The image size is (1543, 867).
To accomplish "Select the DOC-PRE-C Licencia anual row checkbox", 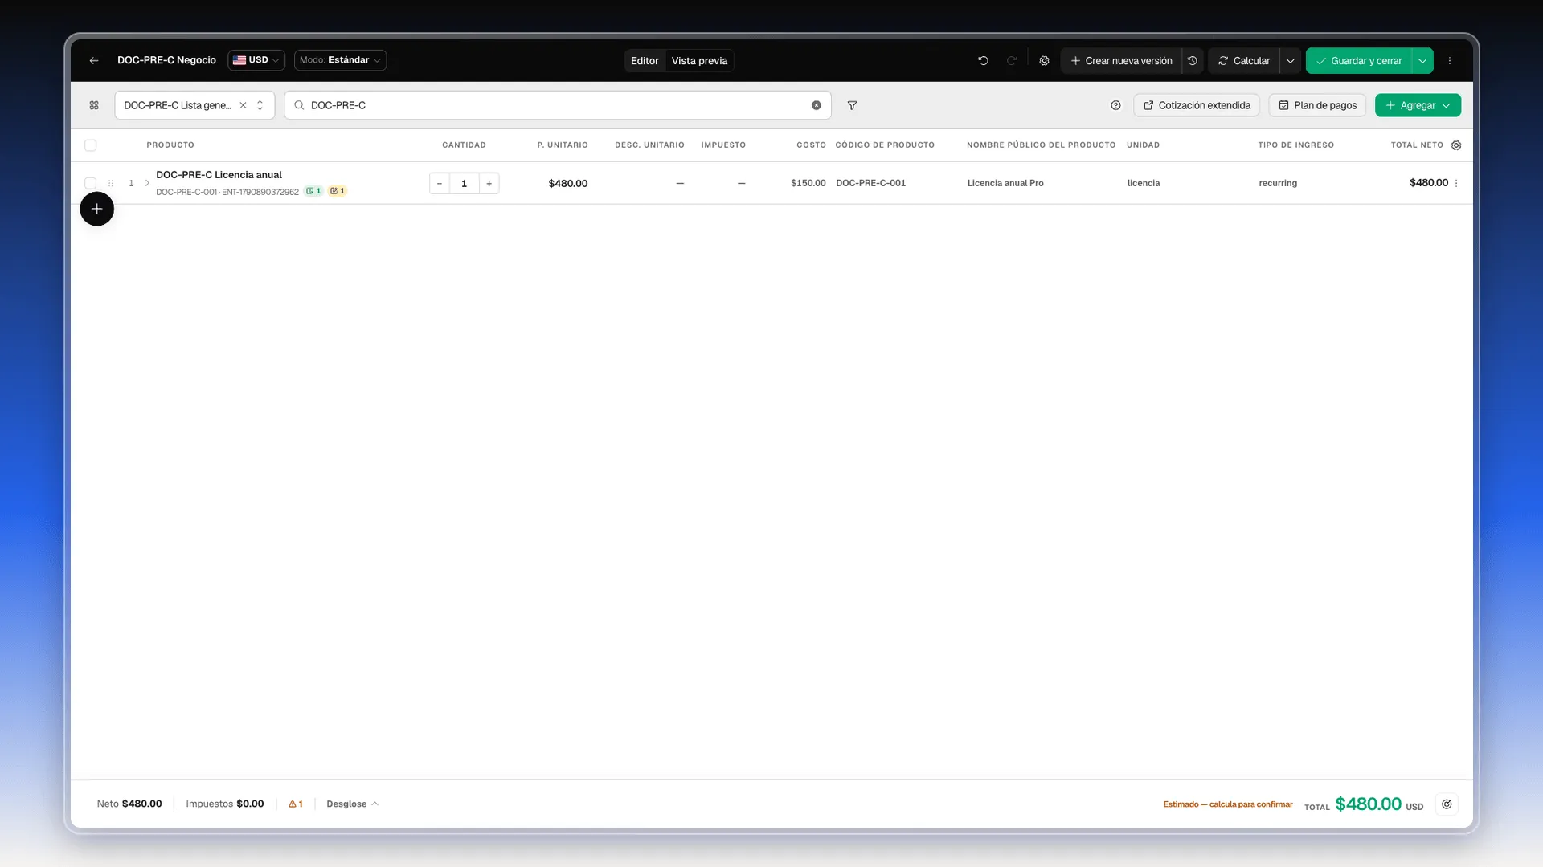I will (90, 183).
